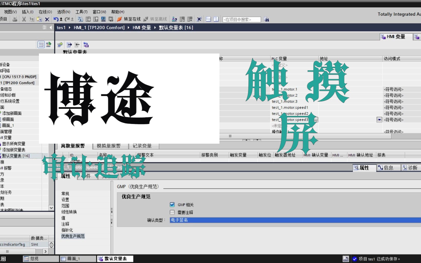The image size is (421, 263).
Task: Open the 窗口(W) menu
Action: coord(99,12)
